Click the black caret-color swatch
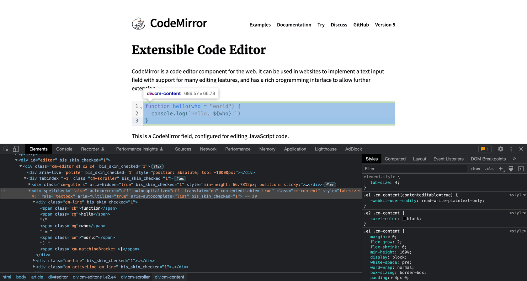 tap(404, 219)
